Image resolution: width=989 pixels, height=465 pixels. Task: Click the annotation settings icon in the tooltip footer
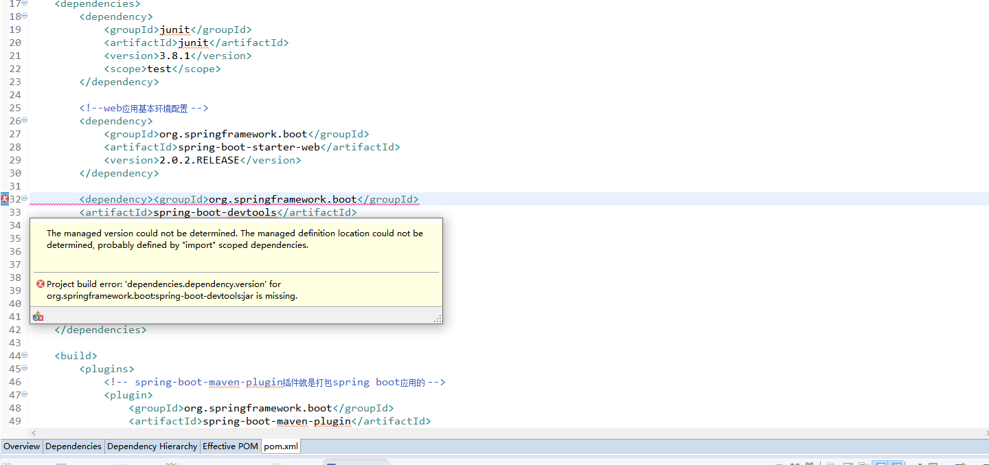click(38, 316)
